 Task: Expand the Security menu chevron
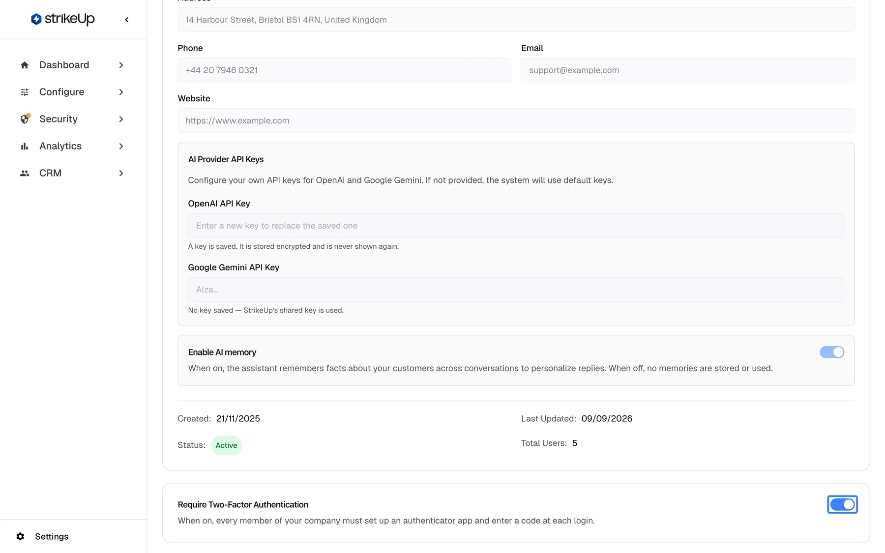pos(121,119)
